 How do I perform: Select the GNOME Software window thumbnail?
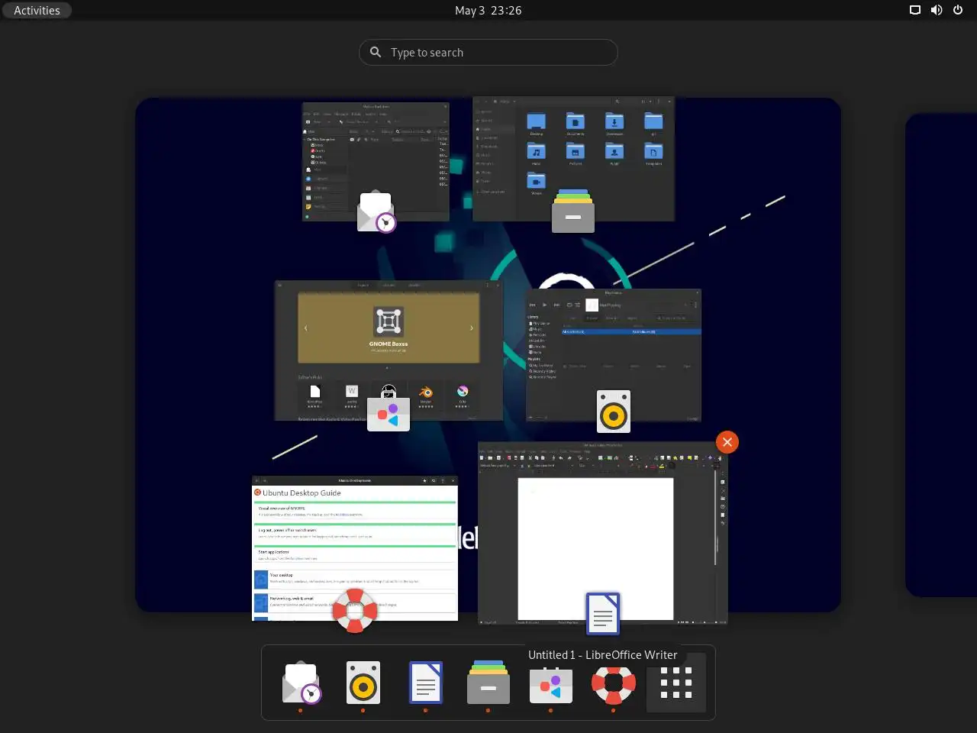tap(389, 350)
